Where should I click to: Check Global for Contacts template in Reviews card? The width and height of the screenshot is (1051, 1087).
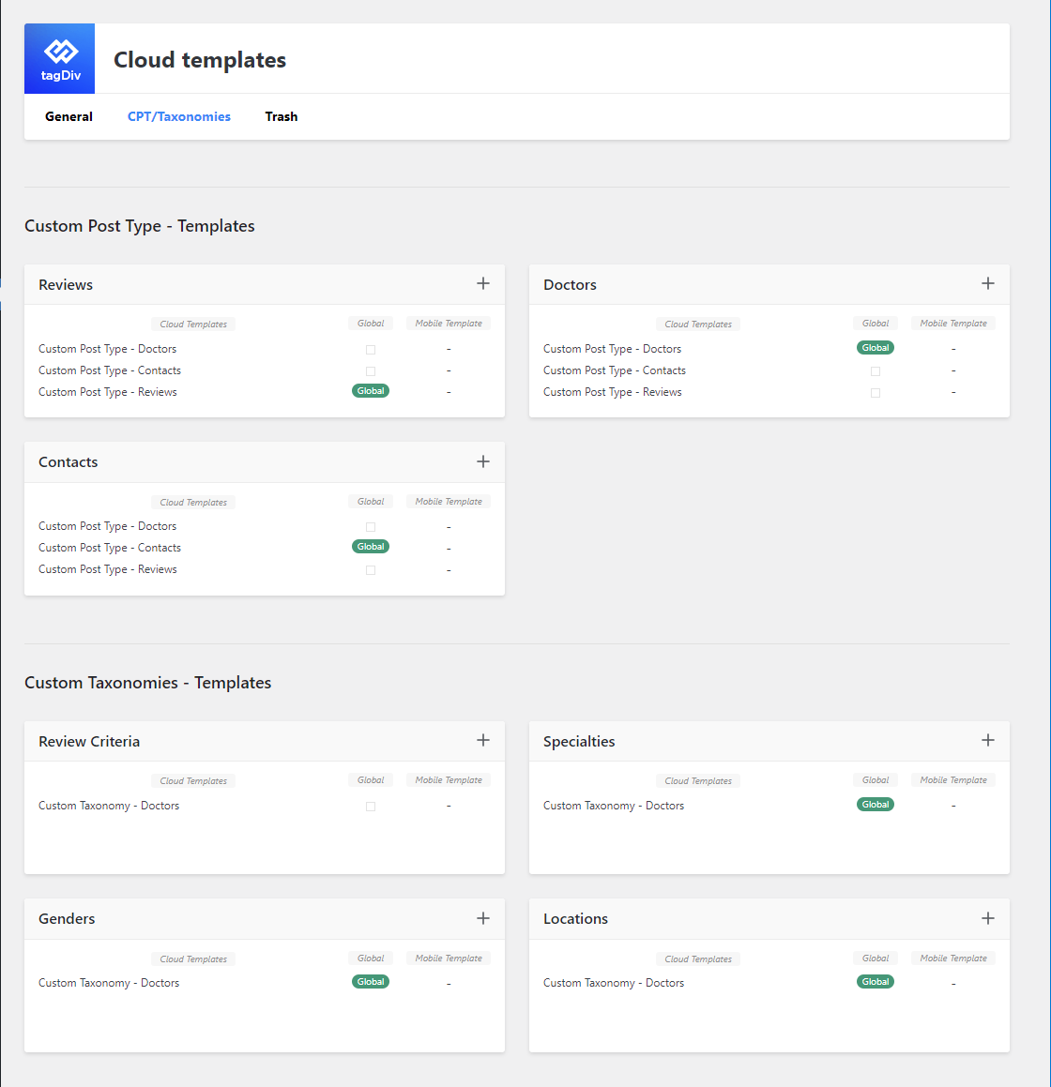[x=371, y=371]
